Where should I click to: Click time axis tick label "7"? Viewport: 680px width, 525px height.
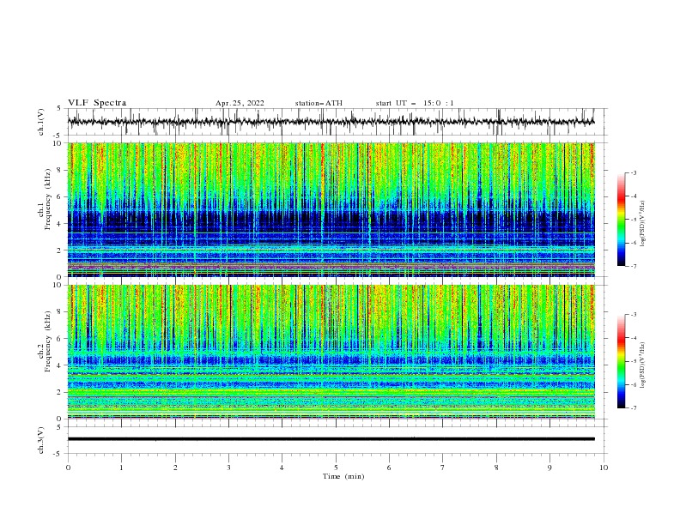[x=443, y=468]
